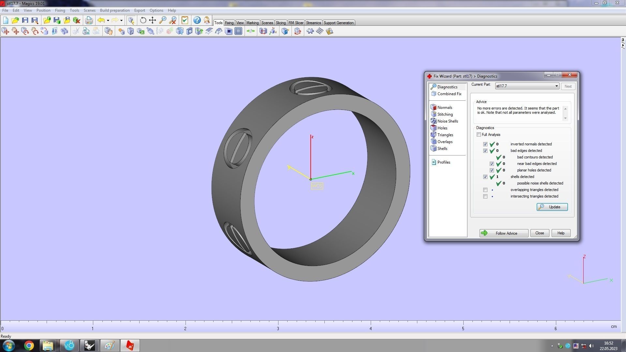Launch Google Chrome from the taskbar
This screenshot has height=352, width=626.
[x=29, y=345]
